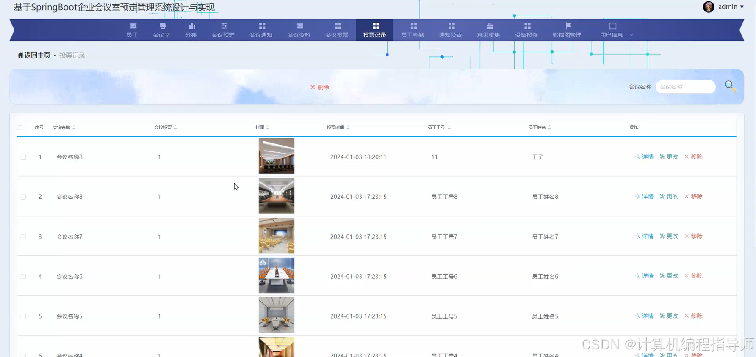Screen dimensions: 756x357
Task: Open the 会议投票 nav item
Action: pos(337,30)
